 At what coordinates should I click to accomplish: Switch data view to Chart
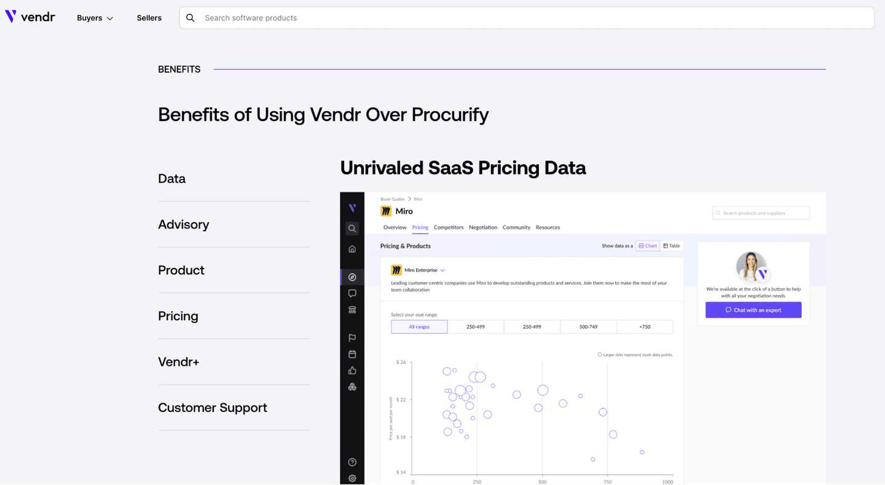pyautogui.click(x=648, y=246)
